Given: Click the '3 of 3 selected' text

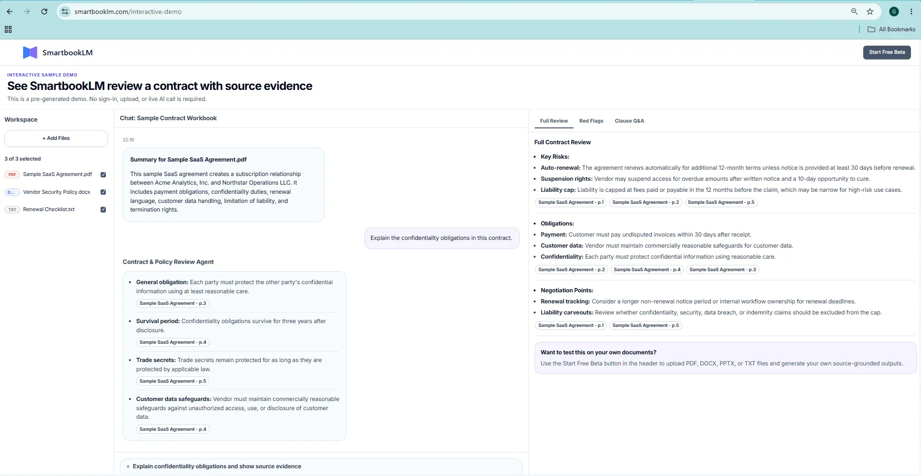Looking at the screenshot, I should [23, 159].
